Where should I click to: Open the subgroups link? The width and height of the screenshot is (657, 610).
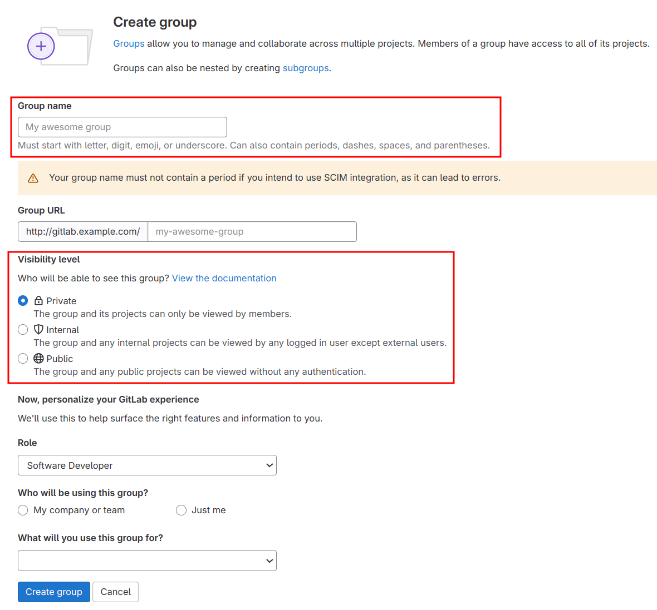point(306,68)
